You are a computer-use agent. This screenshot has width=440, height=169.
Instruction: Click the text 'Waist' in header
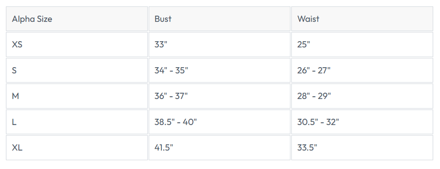click(308, 19)
